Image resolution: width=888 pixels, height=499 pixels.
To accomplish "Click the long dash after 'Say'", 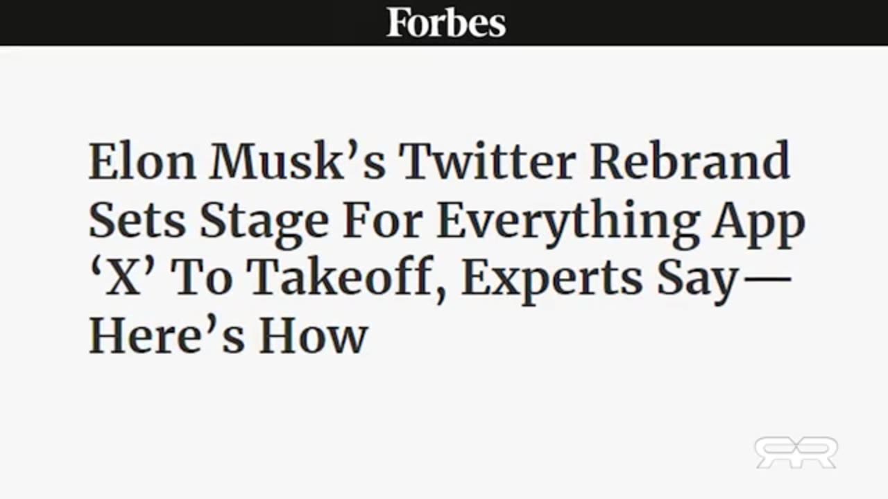I will [x=766, y=277].
